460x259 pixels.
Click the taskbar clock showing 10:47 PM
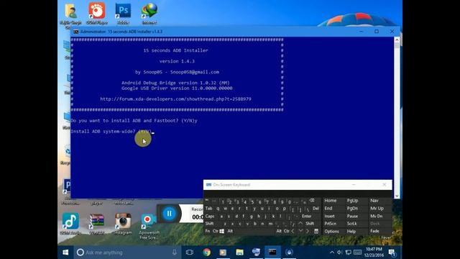(374, 253)
